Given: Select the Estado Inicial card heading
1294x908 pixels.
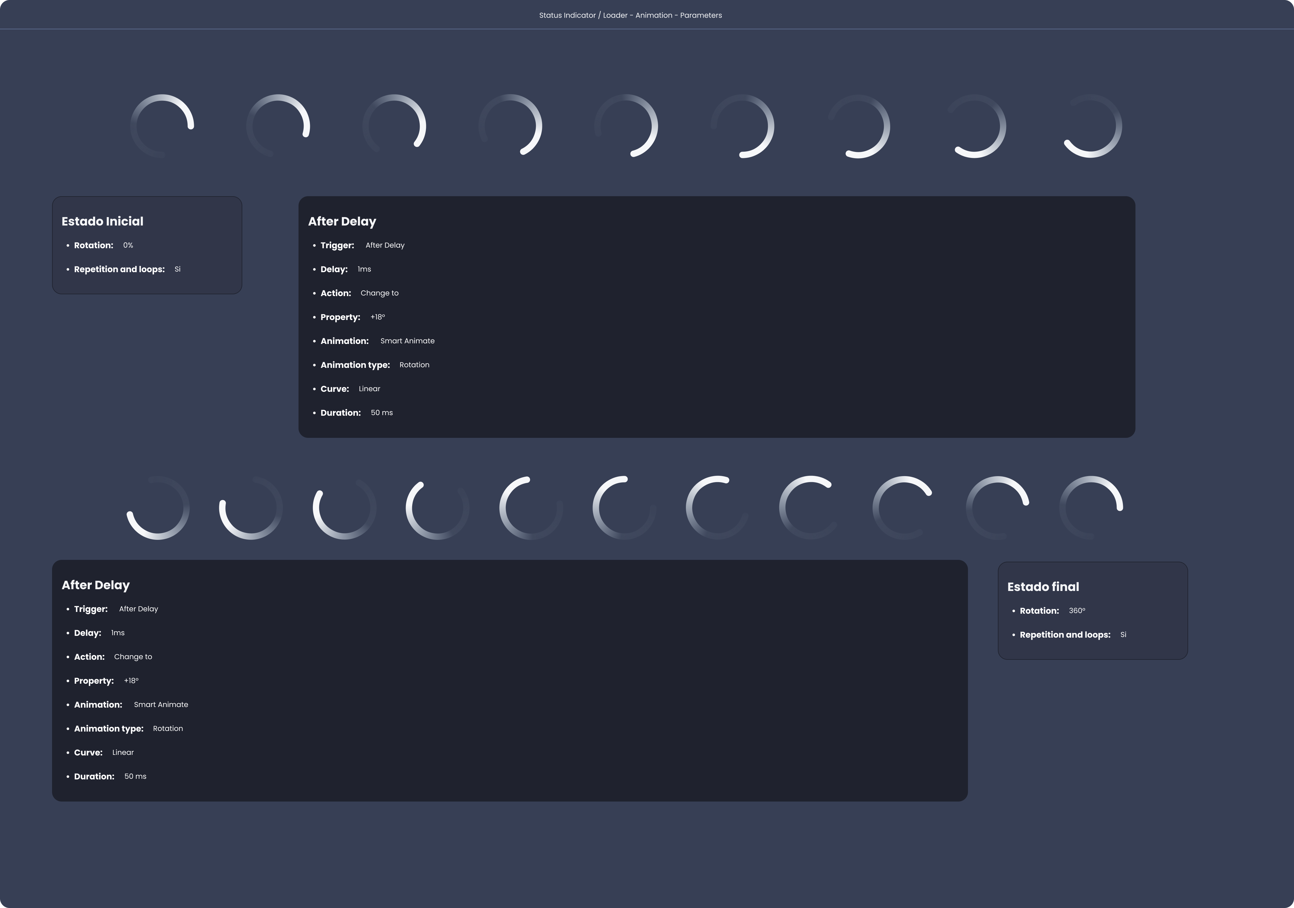Looking at the screenshot, I should click(103, 222).
